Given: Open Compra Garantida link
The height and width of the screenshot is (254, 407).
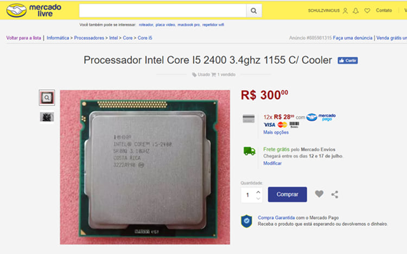Looking at the screenshot, I should click(x=276, y=218).
